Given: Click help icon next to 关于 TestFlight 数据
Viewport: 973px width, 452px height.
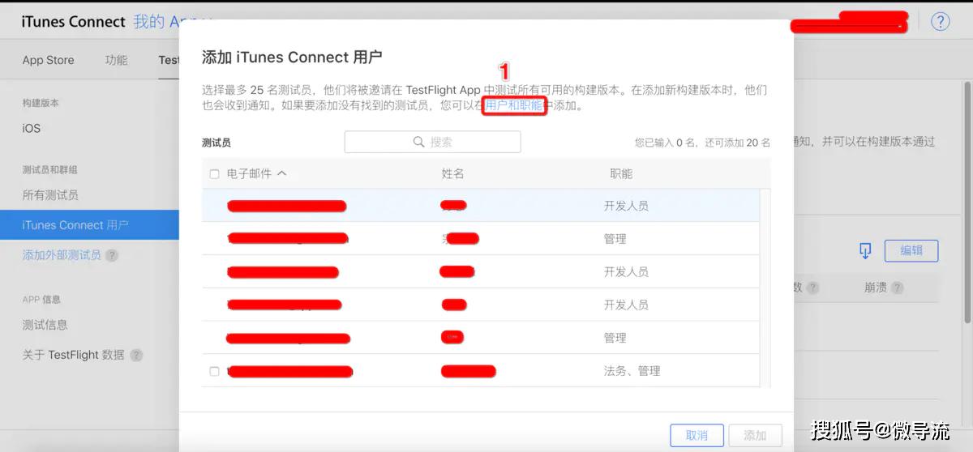Looking at the screenshot, I should pyautogui.click(x=136, y=355).
